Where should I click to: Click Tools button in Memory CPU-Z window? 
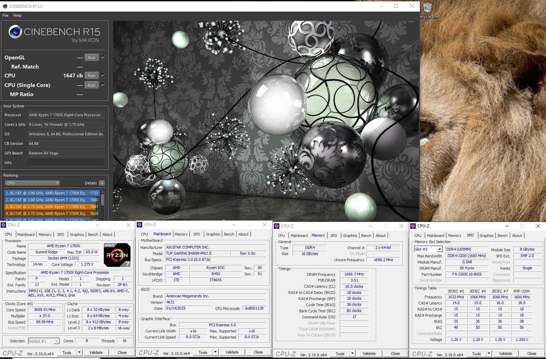(x=340, y=354)
